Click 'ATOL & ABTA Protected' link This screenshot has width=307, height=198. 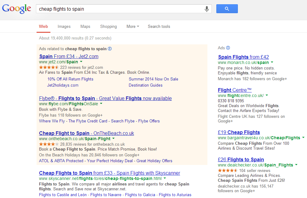tap(61, 161)
